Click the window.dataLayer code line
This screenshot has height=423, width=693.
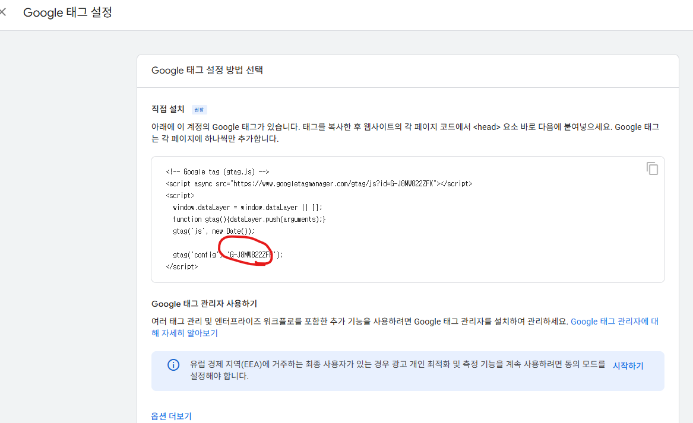pos(248,208)
